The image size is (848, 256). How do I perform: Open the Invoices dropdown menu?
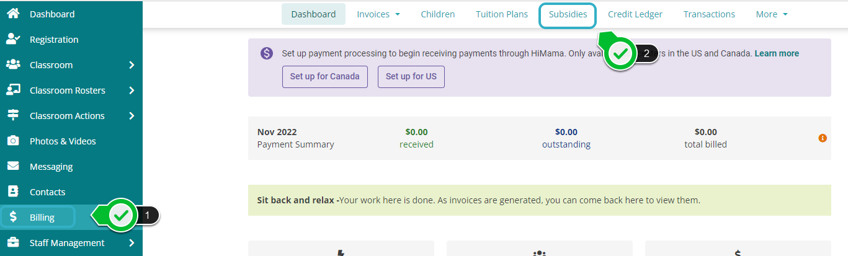[x=378, y=14]
